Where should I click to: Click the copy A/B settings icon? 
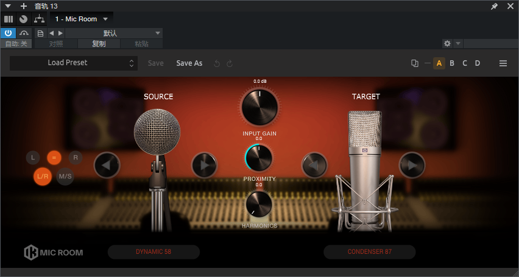414,63
